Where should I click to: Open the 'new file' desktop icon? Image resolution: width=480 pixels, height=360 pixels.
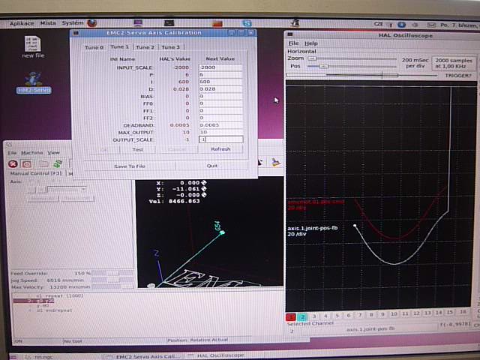coord(32,43)
